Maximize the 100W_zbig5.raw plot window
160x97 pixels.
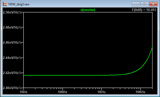(144, 4)
